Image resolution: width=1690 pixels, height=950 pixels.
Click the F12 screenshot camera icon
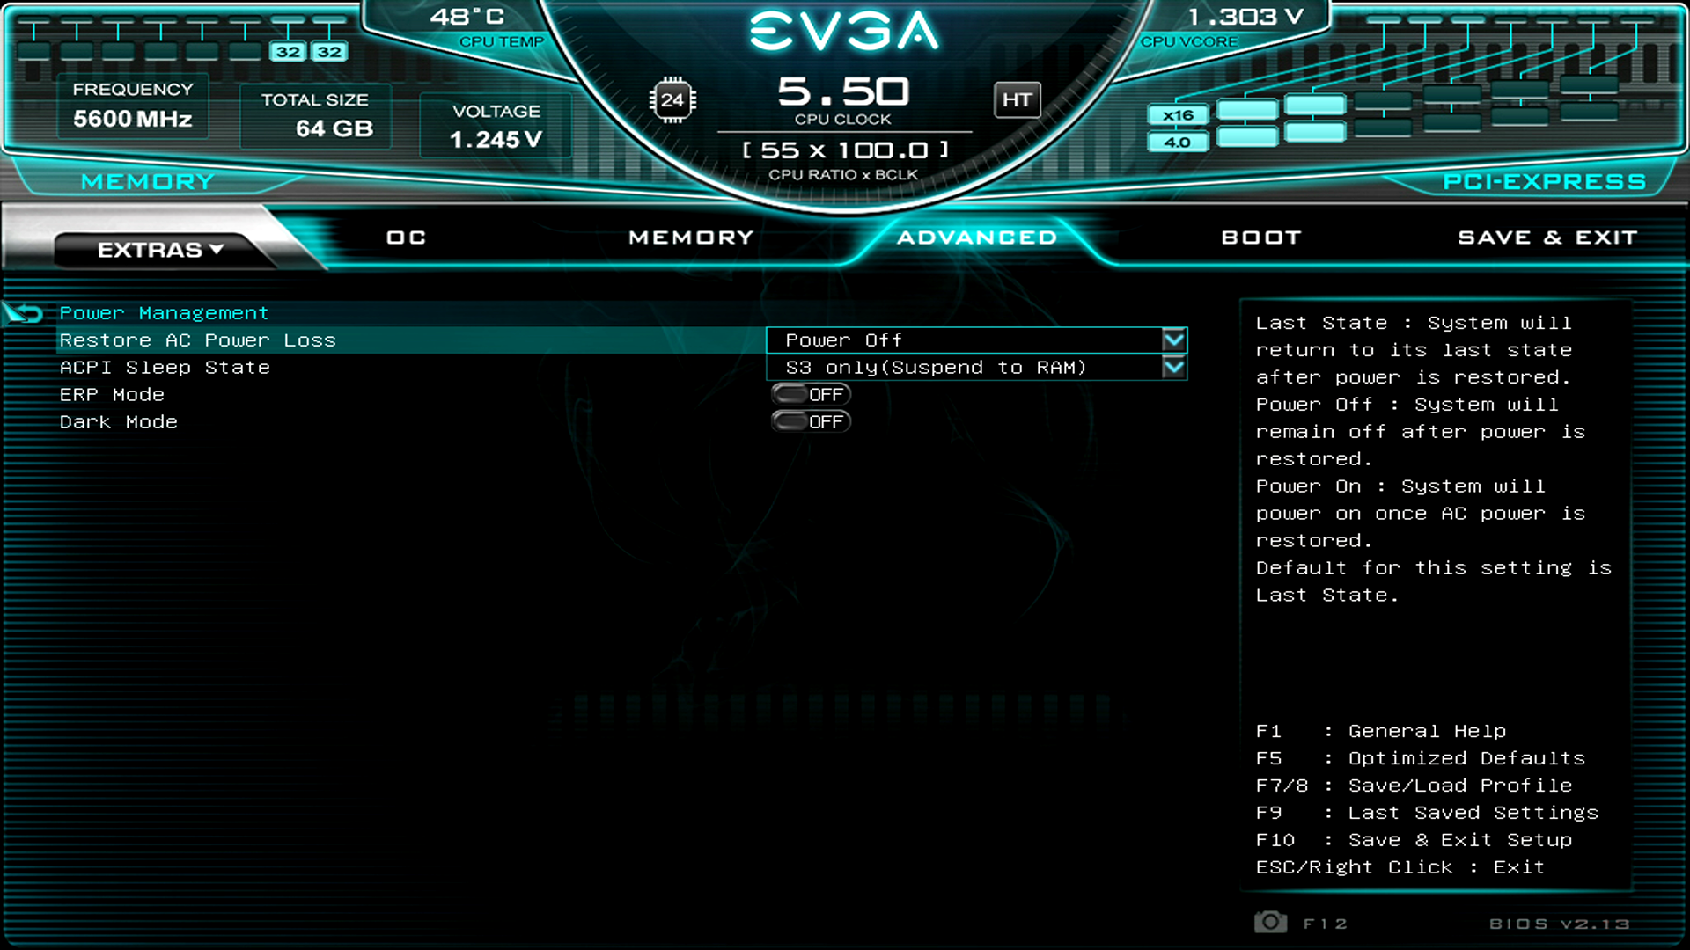[x=1270, y=923]
